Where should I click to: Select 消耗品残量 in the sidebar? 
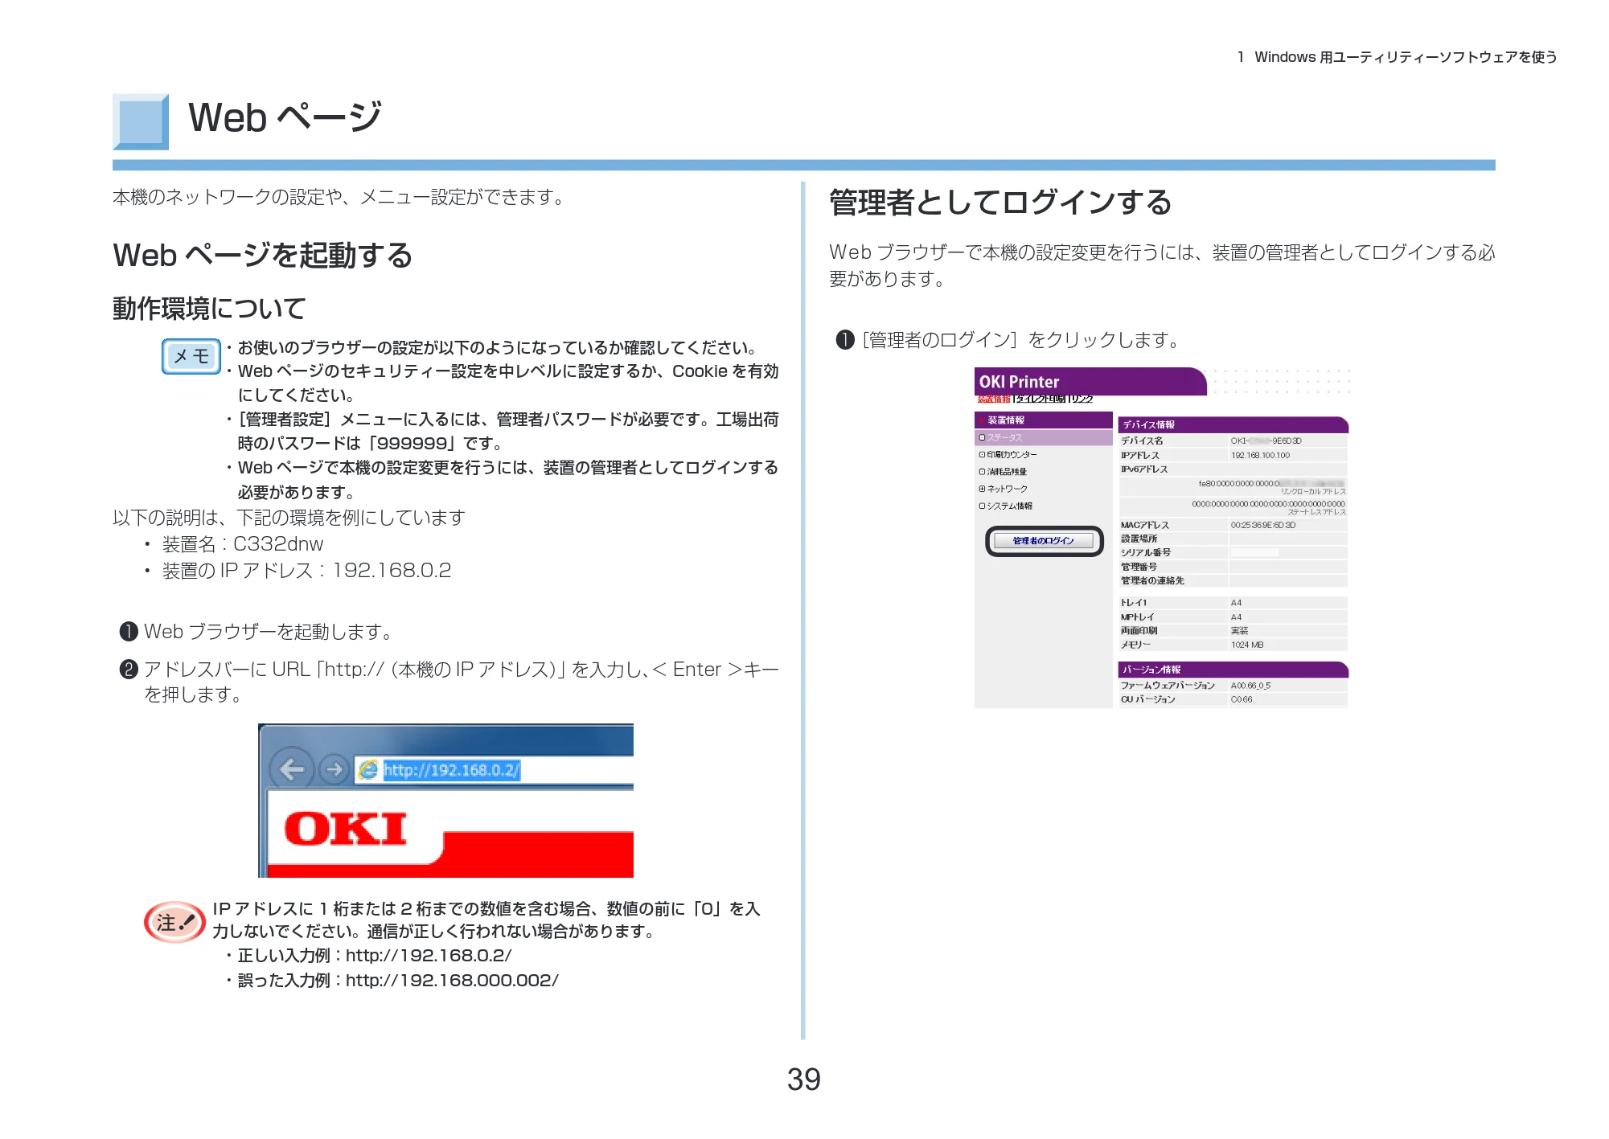[1007, 472]
